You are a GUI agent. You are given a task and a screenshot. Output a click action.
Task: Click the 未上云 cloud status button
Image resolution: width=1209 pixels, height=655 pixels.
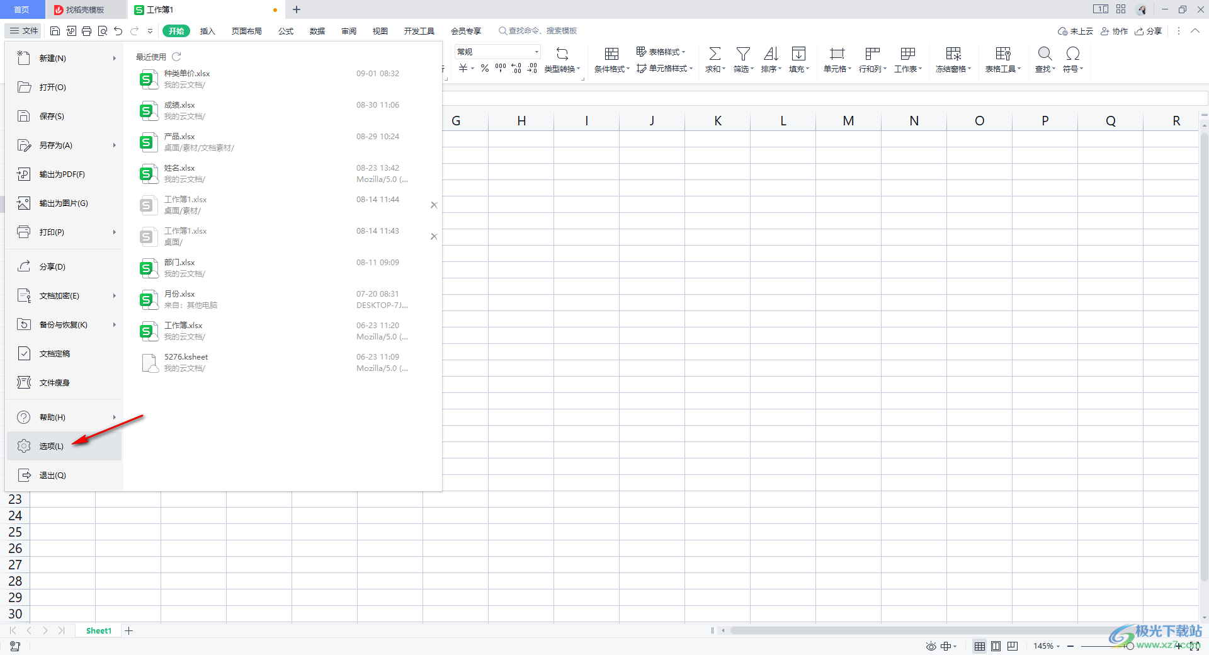point(1076,31)
